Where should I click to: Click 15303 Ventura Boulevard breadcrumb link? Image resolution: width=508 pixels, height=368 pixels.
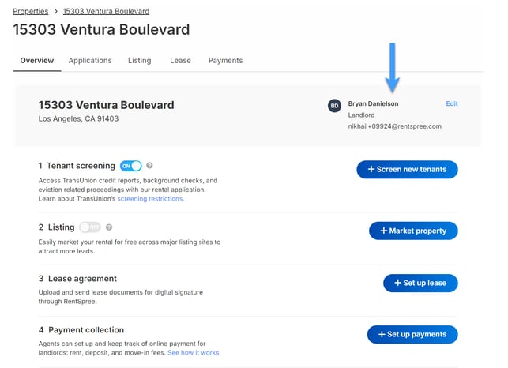coord(107,11)
